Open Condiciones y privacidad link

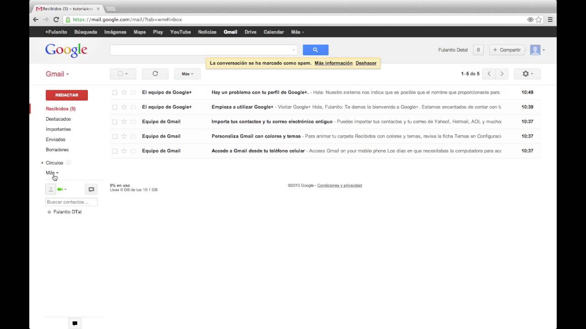(340, 186)
